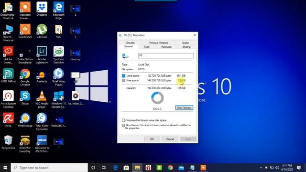This screenshot has height=172, width=306.
Task: Open Total Video Converter icon
Action: [42, 121]
